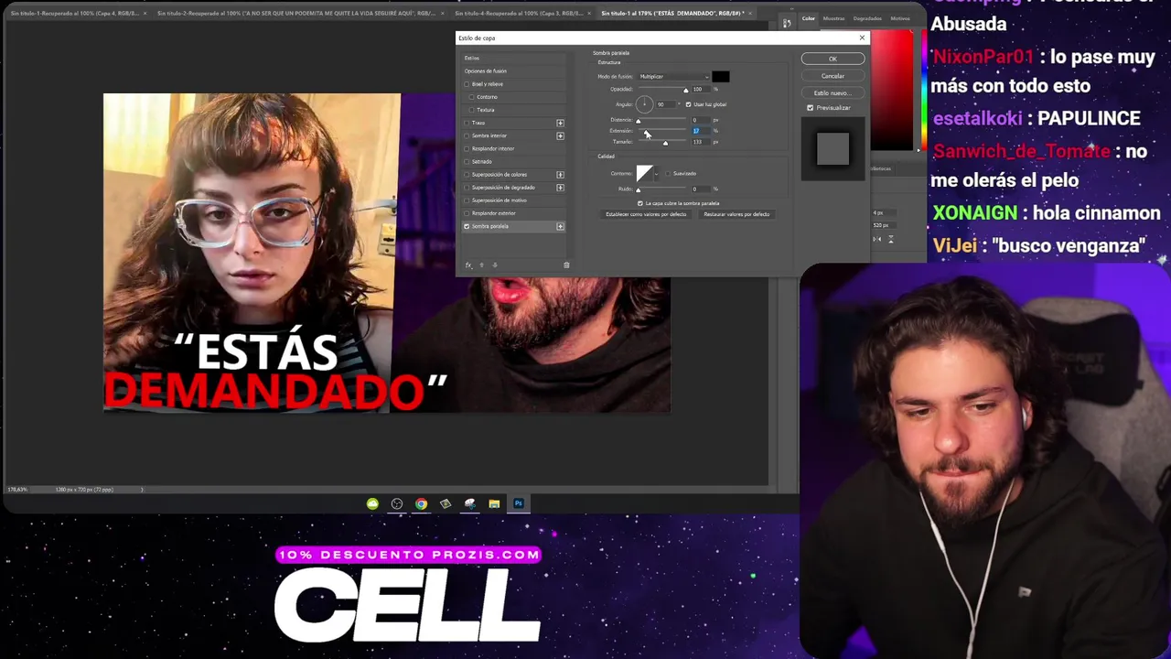Click Establecer como valores por defecto
Viewport: 1171px width, 659px height.
pos(646,215)
